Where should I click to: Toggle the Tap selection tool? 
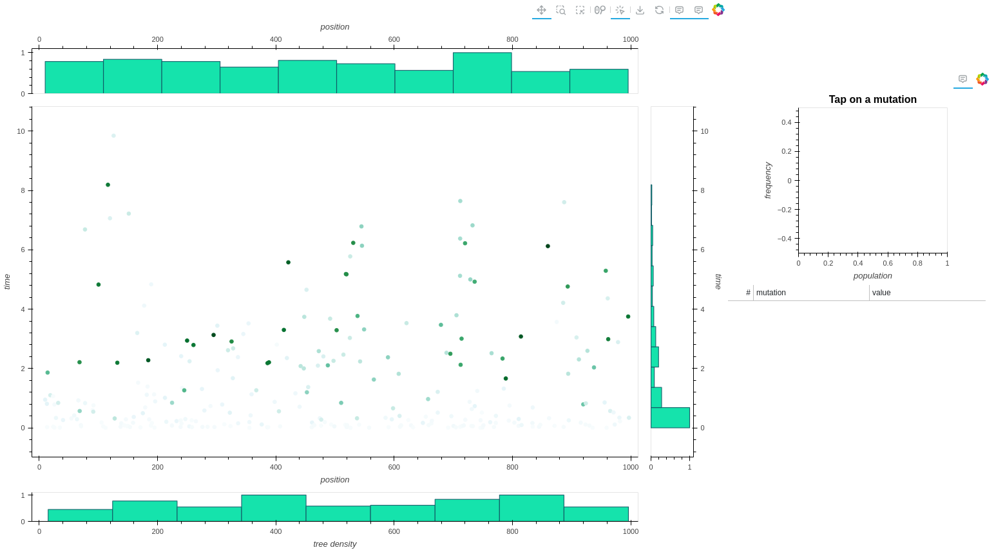click(x=620, y=10)
